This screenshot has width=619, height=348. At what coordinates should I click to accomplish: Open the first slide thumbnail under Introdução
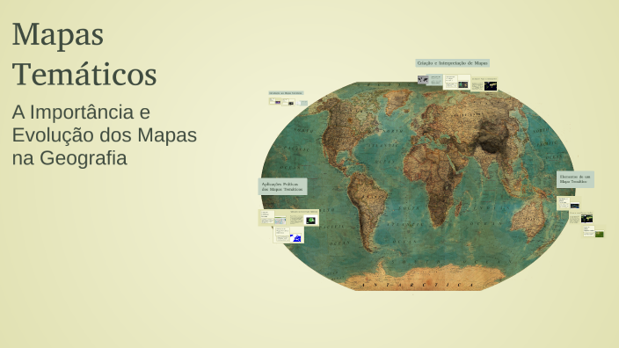pyautogui.click(x=275, y=101)
